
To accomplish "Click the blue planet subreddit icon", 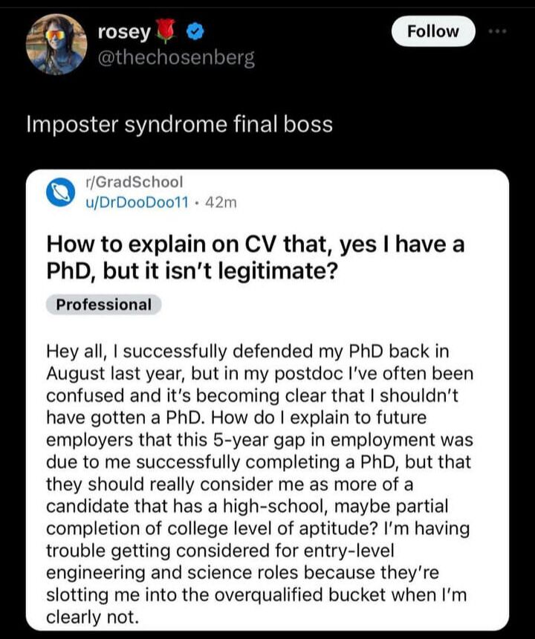I will (x=60, y=192).
